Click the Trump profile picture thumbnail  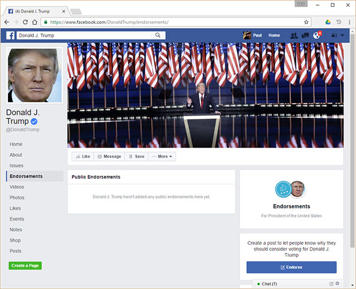click(34, 75)
